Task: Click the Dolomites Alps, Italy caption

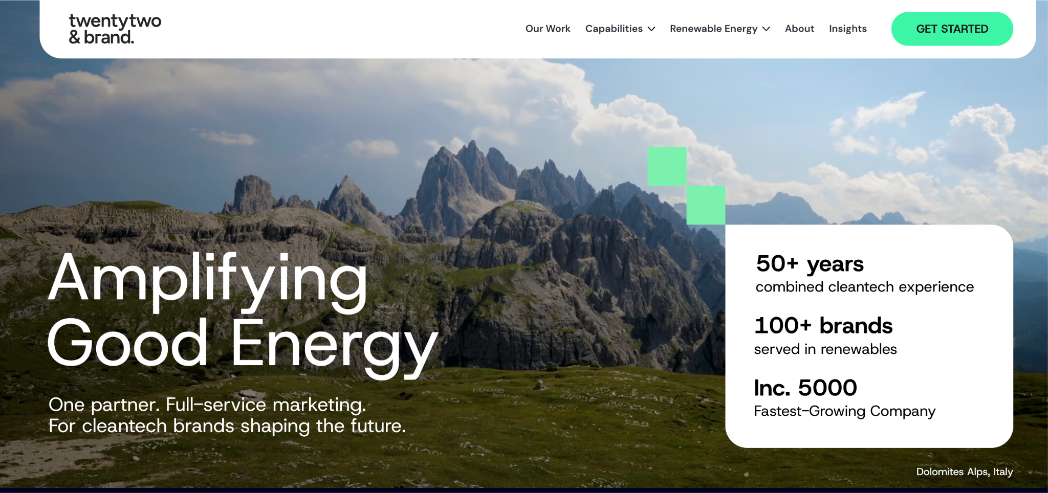Action: 964,472
